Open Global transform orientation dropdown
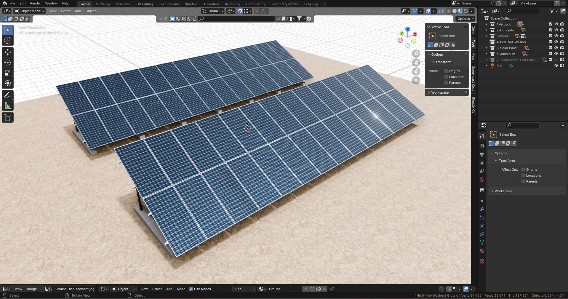Viewport: 568px width, 299px height. (x=213, y=11)
